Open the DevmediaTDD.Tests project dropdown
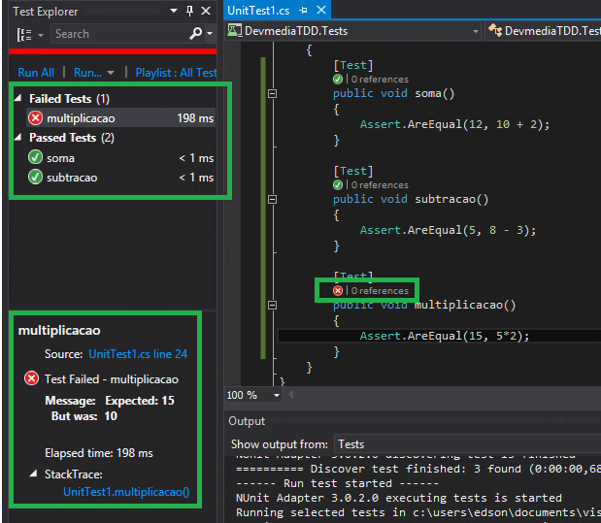Screen dimensions: 601x523 476,31
